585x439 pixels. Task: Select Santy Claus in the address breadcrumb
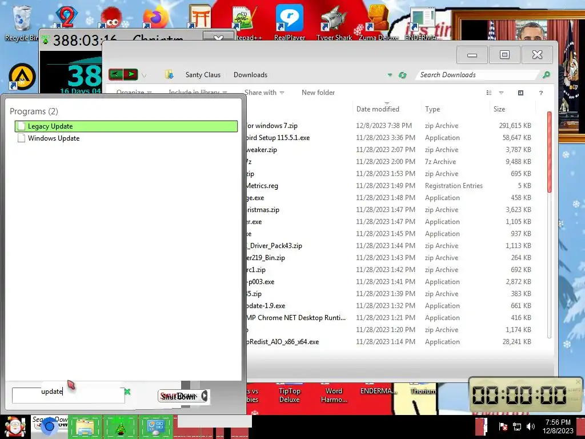[x=203, y=75]
